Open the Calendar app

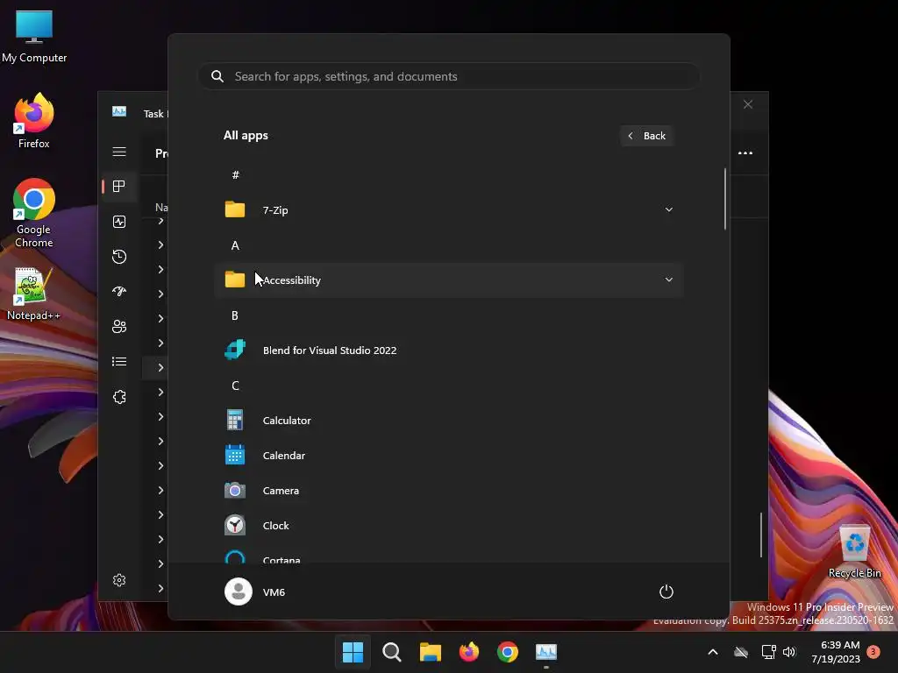coord(449,455)
